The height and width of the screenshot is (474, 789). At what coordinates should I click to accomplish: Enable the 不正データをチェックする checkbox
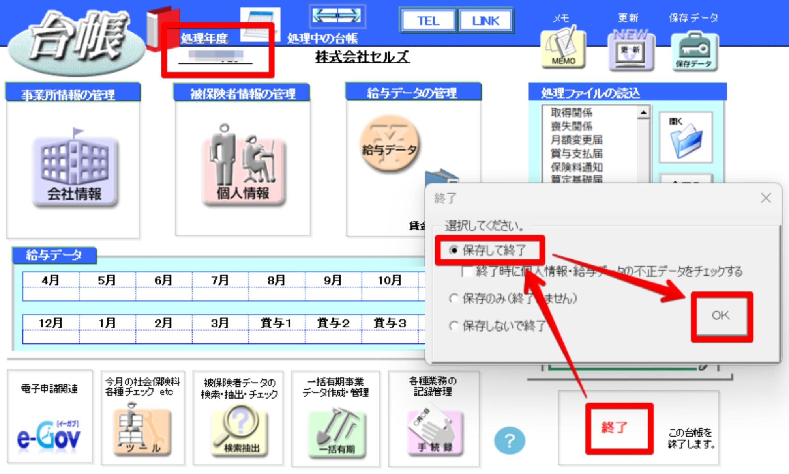point(467,271)
